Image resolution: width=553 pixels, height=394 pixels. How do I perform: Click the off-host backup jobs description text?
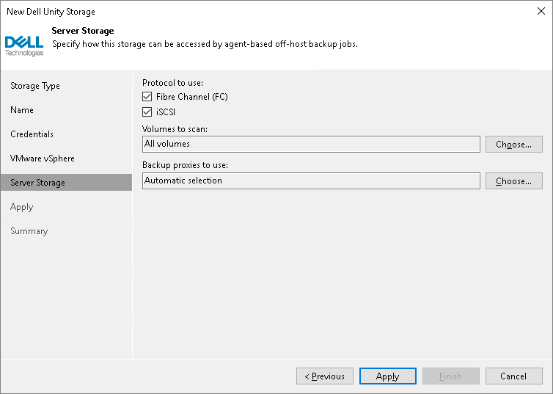(205, 44)
